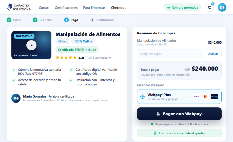233x142 pixels.
Task: Click the checkmark beside normativa sanitaria
Action: coord(13,70)
